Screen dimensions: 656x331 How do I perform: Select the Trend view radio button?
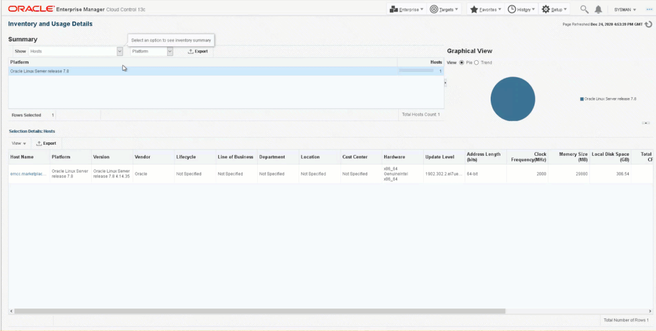tap(477, 63)
